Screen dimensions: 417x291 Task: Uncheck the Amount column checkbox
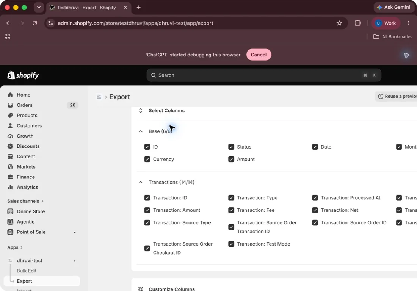pos(231,159)
